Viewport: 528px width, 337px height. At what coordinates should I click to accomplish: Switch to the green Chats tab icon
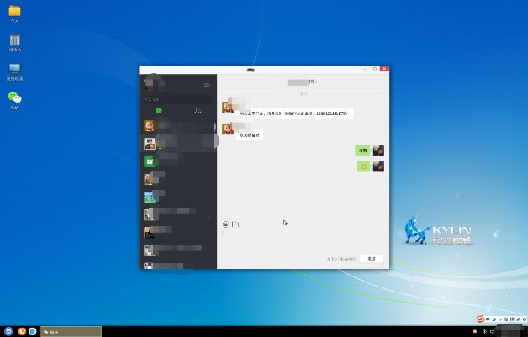[159, 110]
